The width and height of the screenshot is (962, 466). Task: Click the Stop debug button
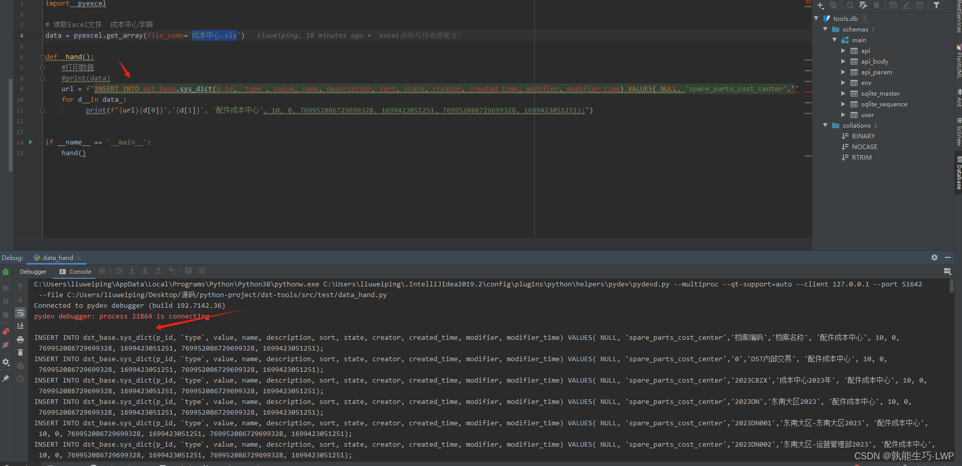(6, 315)
